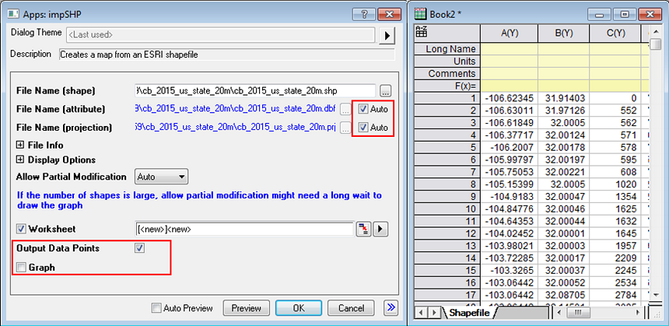Select the Shapefile sheet tab
Screen dimensions: 669x326
pyautogui.click(x=469, y=313)
